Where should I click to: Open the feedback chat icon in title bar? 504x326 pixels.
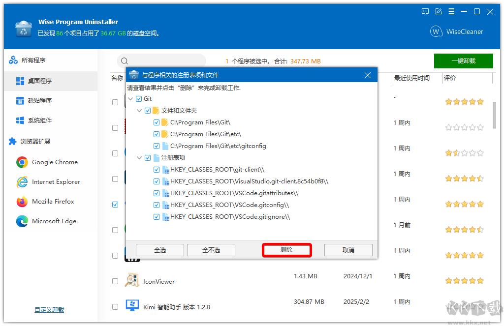425,12
